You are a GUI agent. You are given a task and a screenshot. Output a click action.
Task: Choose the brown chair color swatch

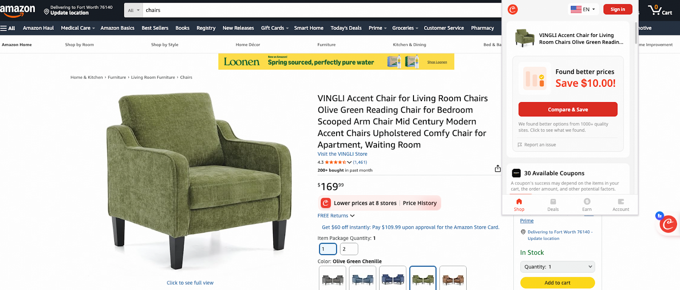point(453,279)
